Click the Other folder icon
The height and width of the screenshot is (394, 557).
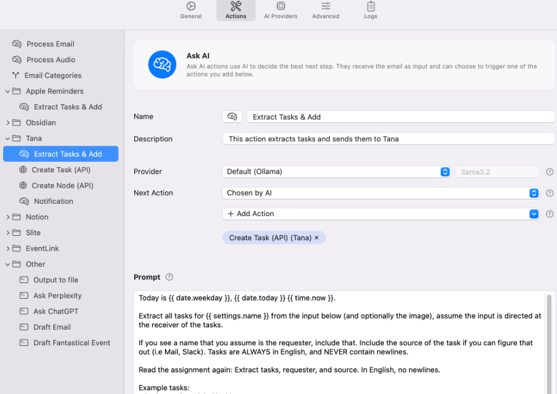point(16,264)
